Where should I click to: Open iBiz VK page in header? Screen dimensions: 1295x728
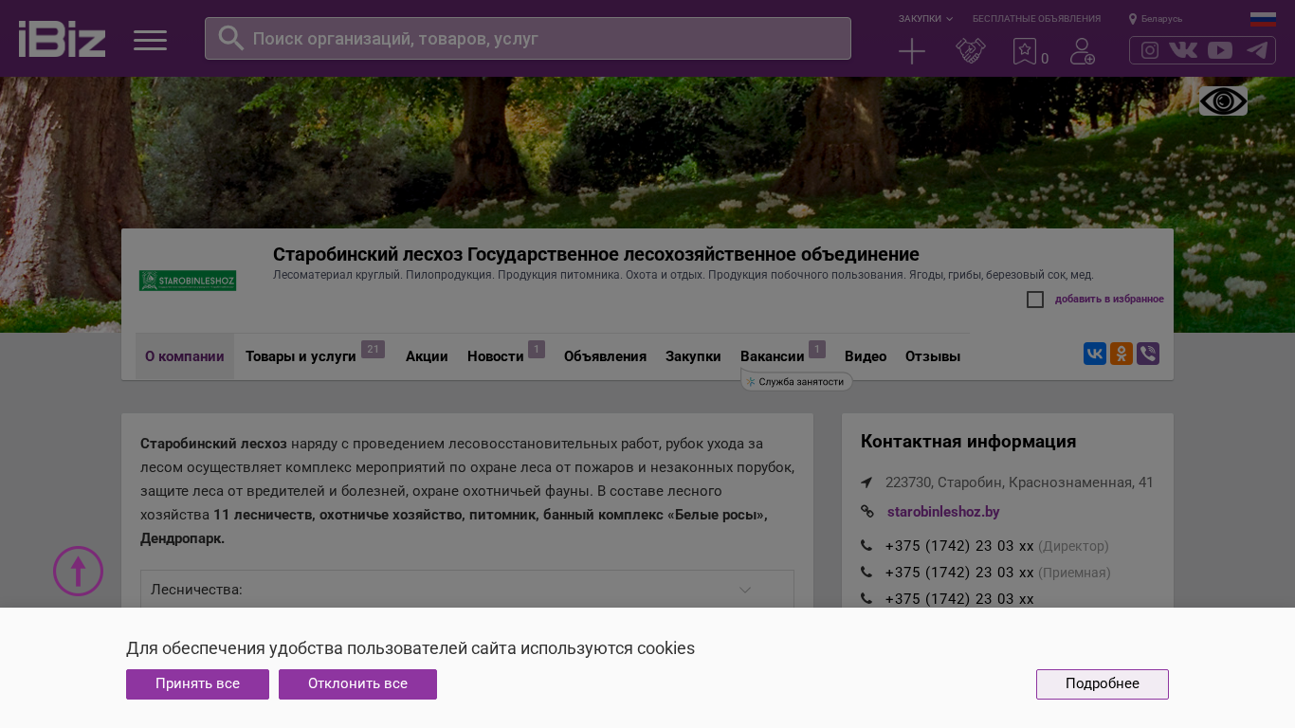point(1183,50)
